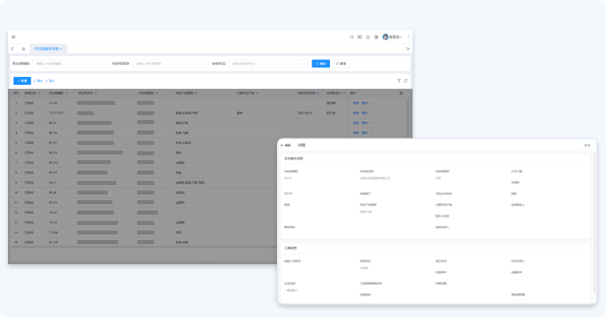Screen dimensions: 606x317
Task: Click the home icon tab
Action: pyautogui.click(x=23, y=49)
